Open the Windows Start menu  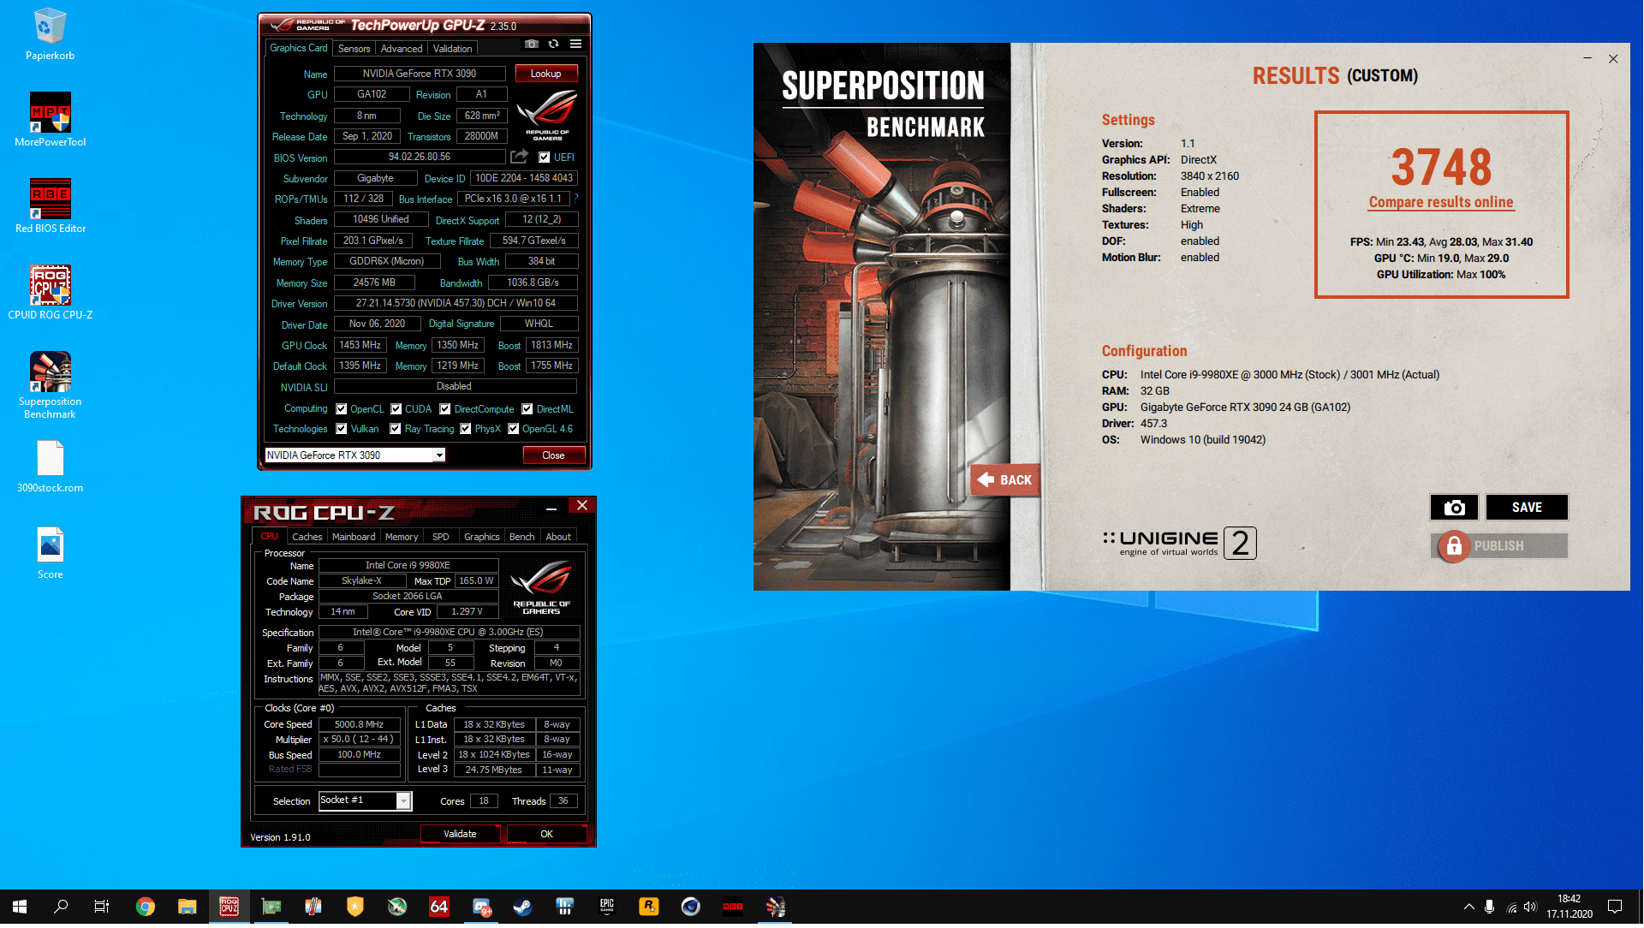20,907
